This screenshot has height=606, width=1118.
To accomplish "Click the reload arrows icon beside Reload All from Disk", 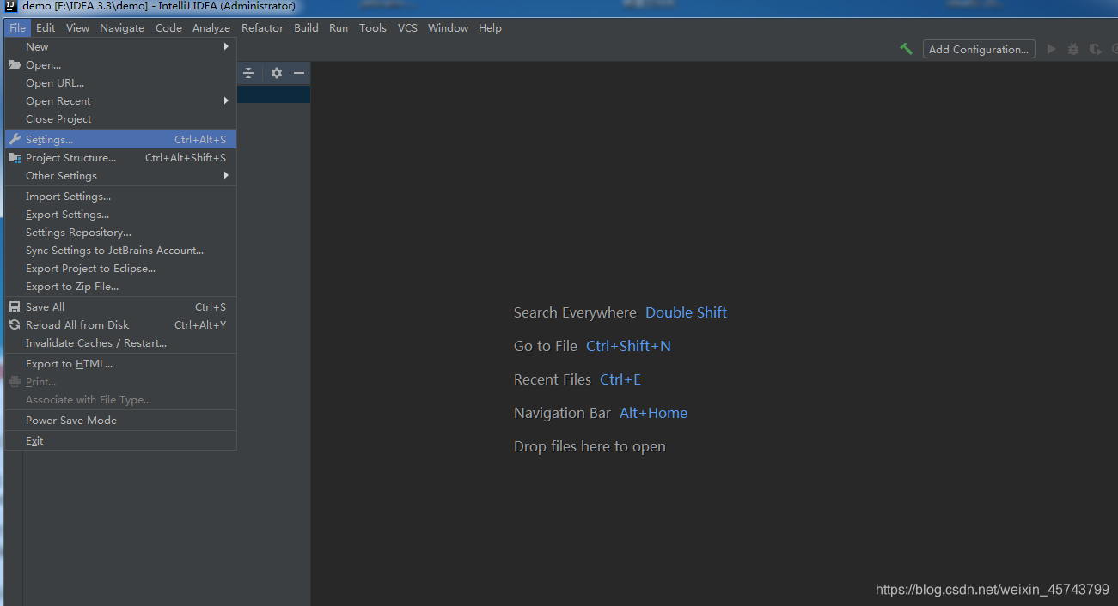I will click(x=15, y=325).
